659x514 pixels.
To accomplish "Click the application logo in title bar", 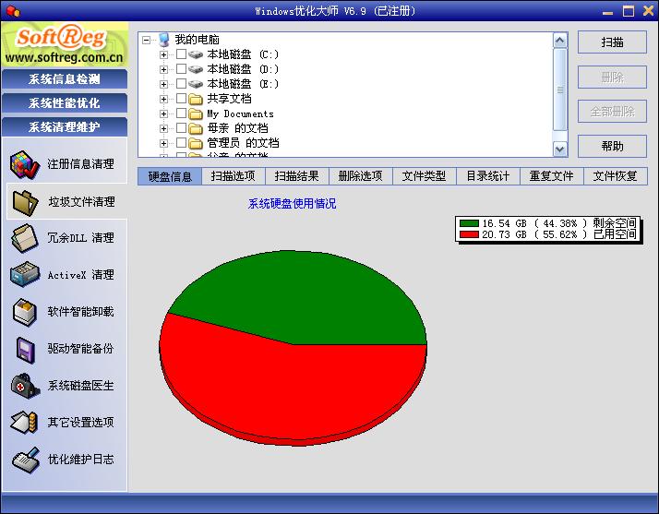I will 13,11.
